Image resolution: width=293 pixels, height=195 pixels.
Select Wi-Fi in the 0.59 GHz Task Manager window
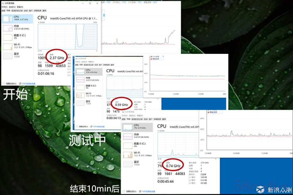tap(89, 95)
